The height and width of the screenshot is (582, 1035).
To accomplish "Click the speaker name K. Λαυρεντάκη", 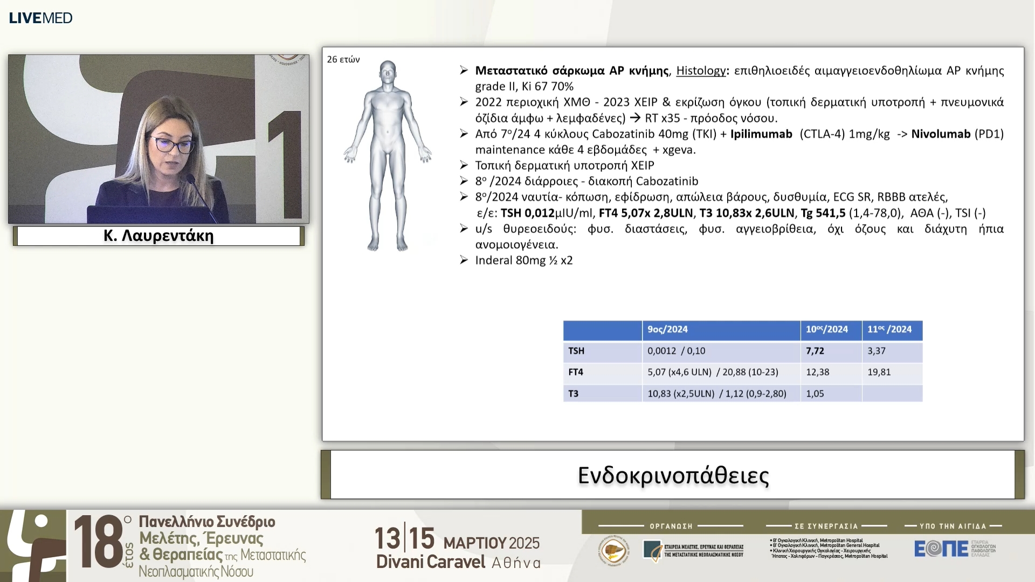I will point(158,236).
